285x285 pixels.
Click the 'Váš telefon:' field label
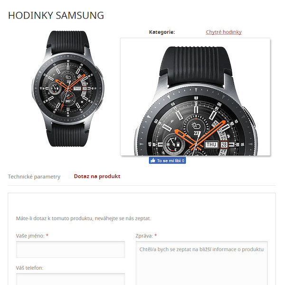[29, 268]
